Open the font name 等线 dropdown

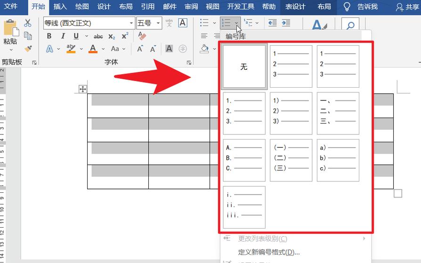131,23
